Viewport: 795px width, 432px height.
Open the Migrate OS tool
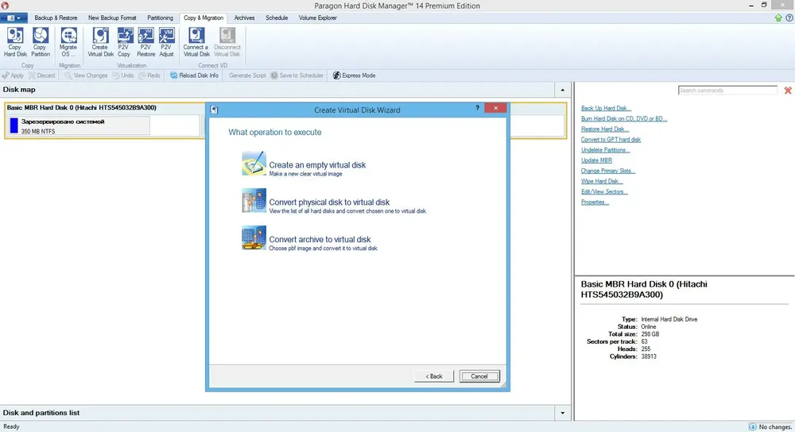pos(68,42)
